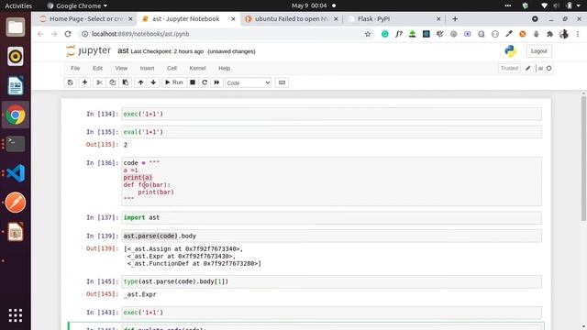The height and width of the screenshot is (330, 587).
Task: Open the cell type Code dropdown
Action: tap(249, 82)
